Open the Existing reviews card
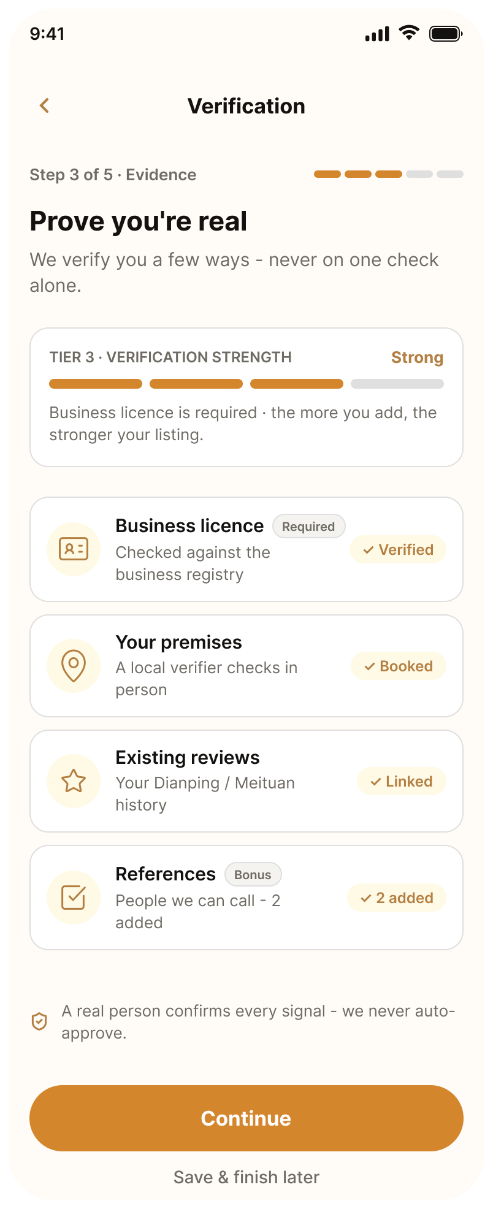The image size is (493, 1209). click(x=246, y=781)
